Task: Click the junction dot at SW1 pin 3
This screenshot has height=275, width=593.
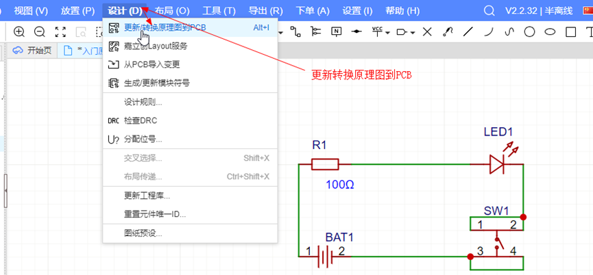Action: click(470, 257)
